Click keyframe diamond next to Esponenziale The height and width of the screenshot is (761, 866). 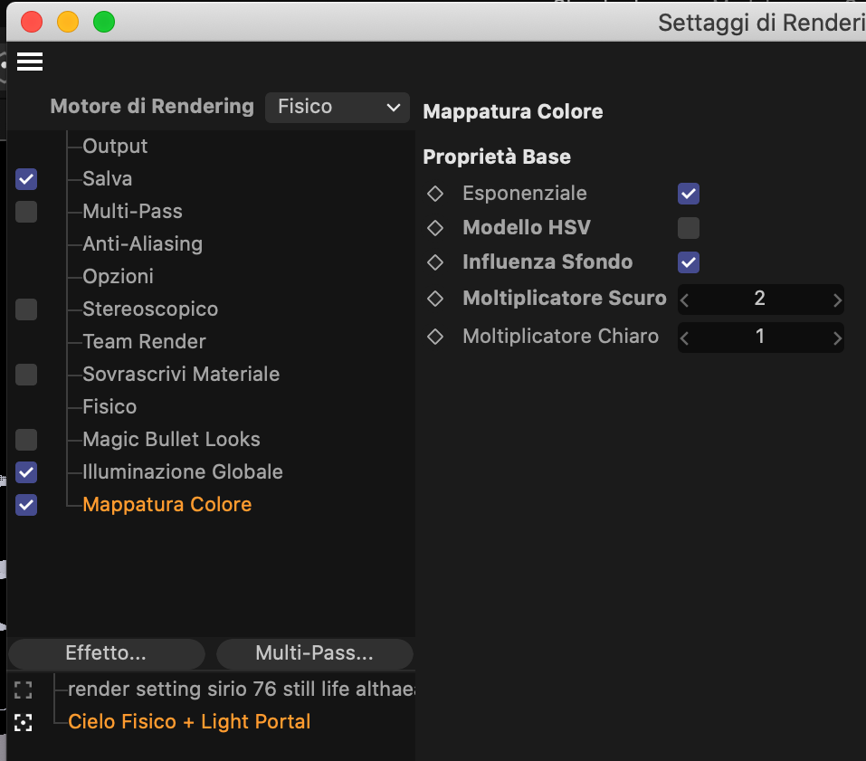click(x=435, y=194)
